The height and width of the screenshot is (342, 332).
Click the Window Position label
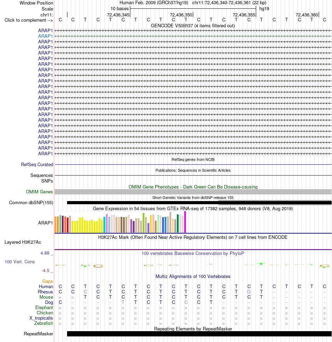click(x=36, y=3)
